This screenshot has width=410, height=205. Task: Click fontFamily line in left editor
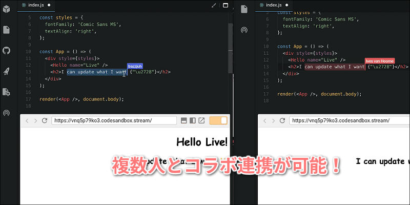pyautogui.click(x=84, y=25)
